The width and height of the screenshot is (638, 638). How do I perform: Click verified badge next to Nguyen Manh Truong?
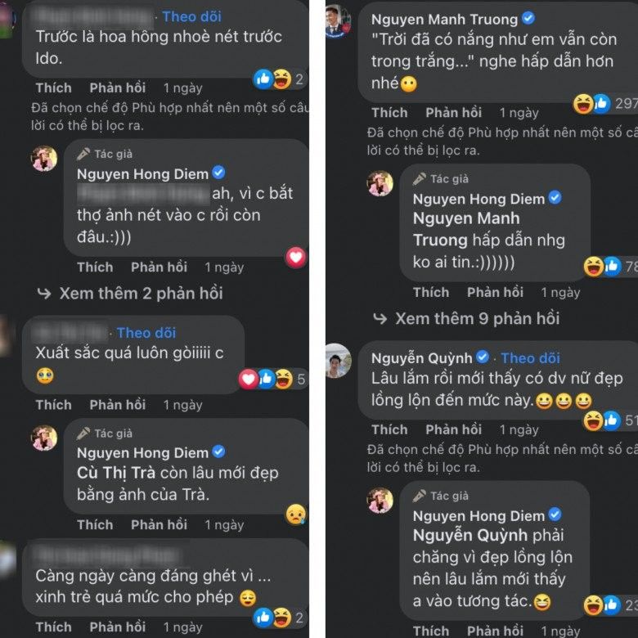click(529, 19)
